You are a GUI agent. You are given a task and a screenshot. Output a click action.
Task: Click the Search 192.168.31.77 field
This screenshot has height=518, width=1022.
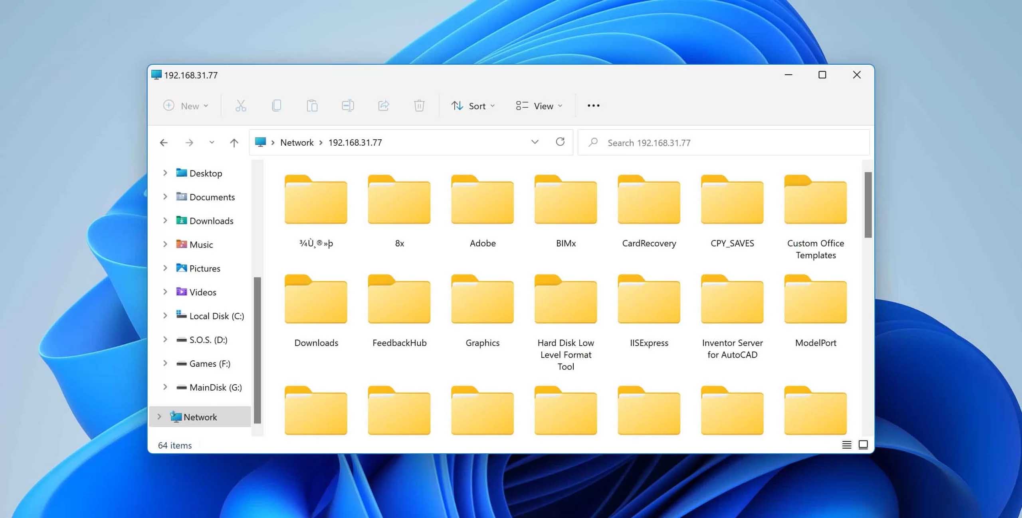tap(723, 142)
